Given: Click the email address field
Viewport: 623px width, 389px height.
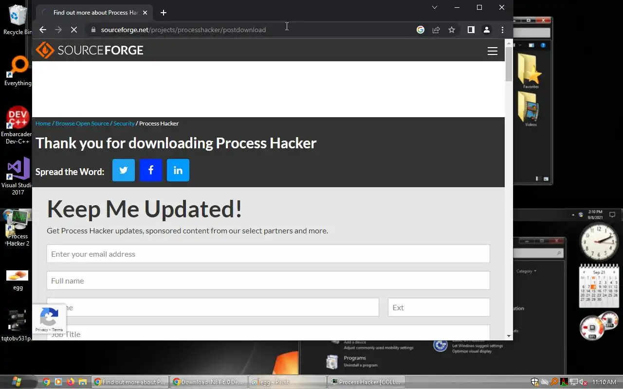Looking at the screenshot, I should [x=268, y=254].
